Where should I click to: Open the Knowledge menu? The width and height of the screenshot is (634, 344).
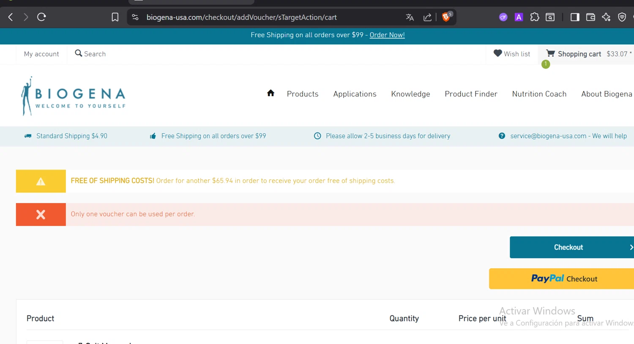pyautogui.click(x=410, y=94)
